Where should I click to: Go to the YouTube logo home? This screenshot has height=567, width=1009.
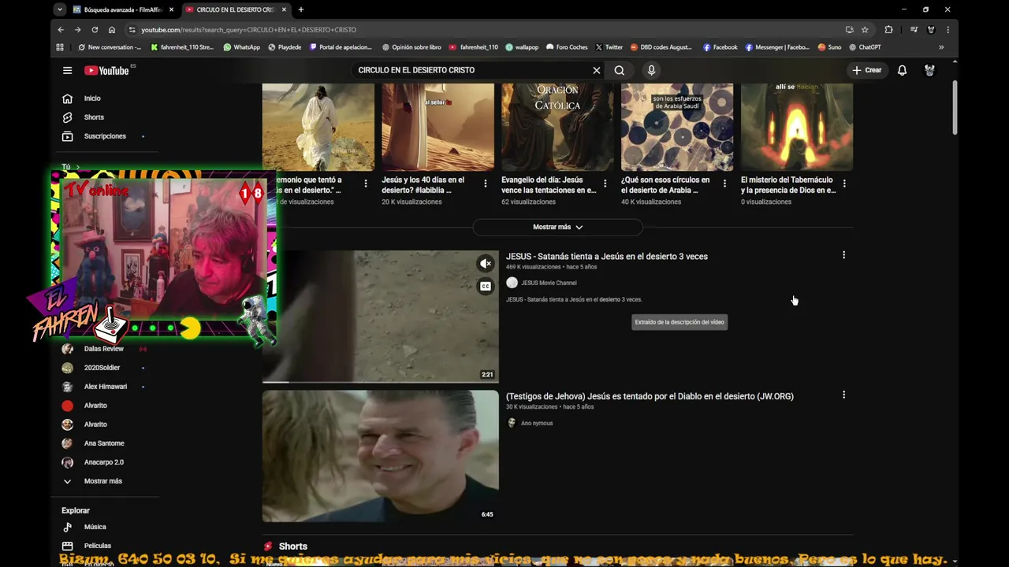point(106,70)
